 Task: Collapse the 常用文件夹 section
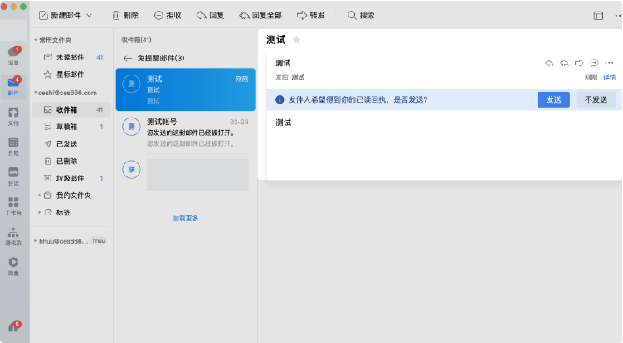[x=36, y=40]
